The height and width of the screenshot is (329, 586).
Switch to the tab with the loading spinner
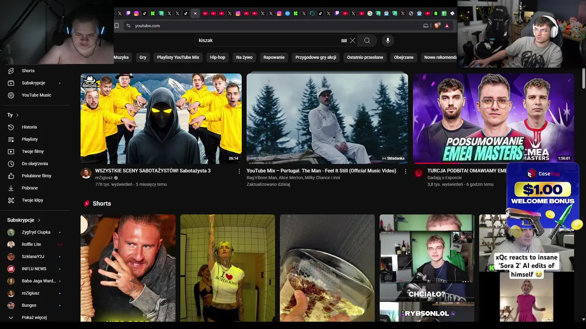[312, 13]
